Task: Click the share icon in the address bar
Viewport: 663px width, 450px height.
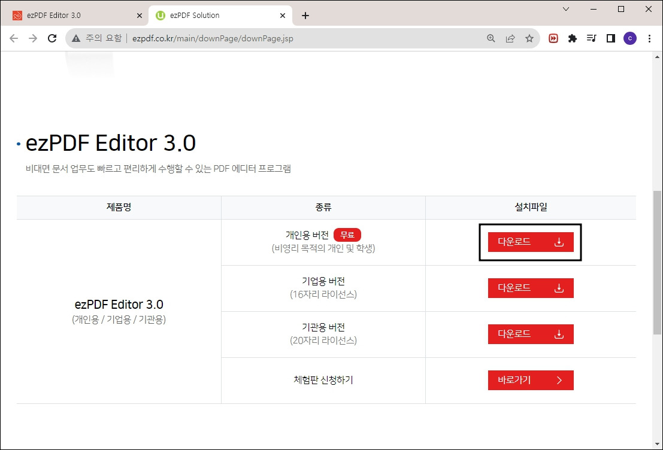Action: 510,38
